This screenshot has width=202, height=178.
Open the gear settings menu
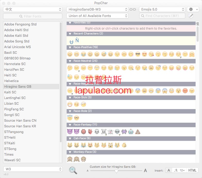pyautogui.click(x=193, y=10)
